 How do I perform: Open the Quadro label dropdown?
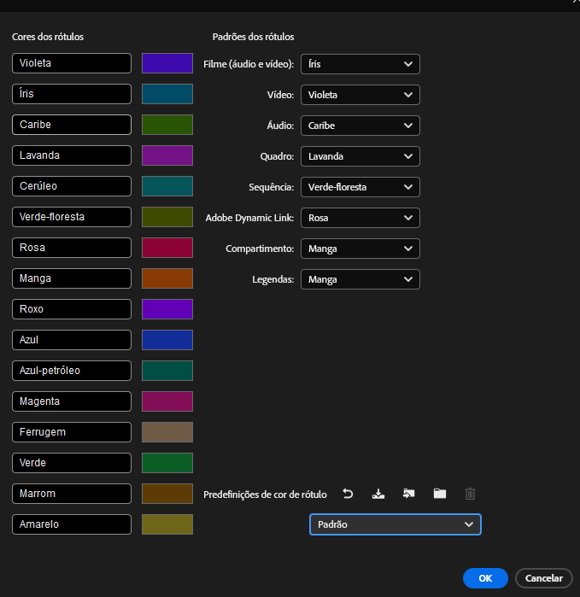(360, 156)
